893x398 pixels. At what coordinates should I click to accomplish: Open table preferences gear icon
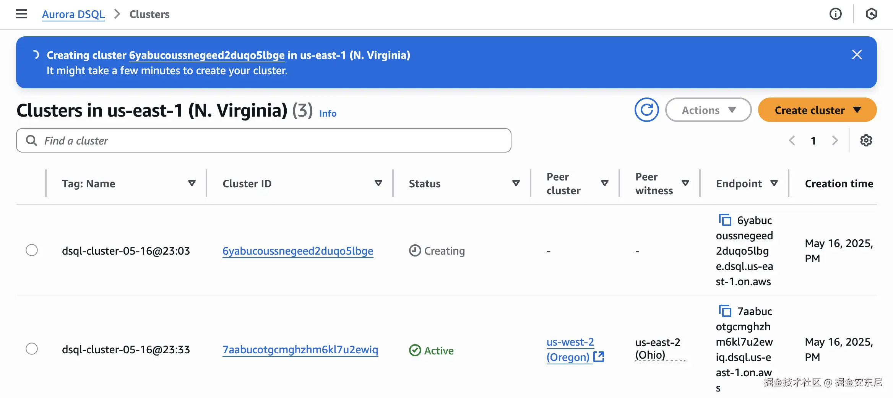(866, 141)
